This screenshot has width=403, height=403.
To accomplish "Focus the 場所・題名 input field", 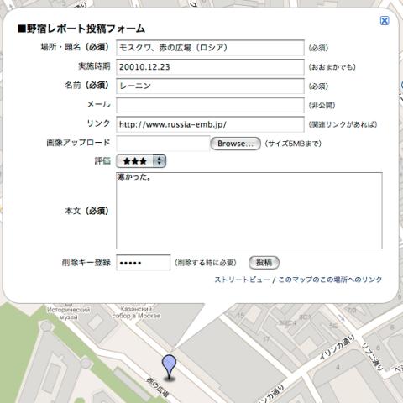I will click(210, 48).
